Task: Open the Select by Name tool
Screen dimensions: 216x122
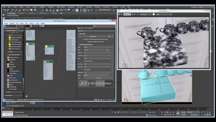Action: 35,10
